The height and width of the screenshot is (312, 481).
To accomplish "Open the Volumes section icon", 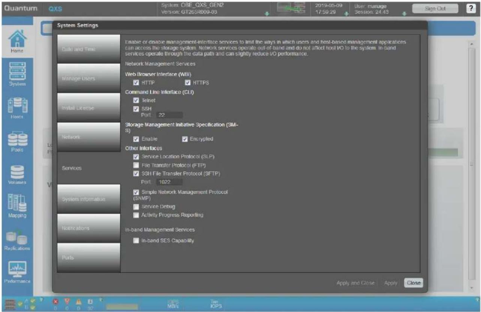I will [x=17, y=173].
